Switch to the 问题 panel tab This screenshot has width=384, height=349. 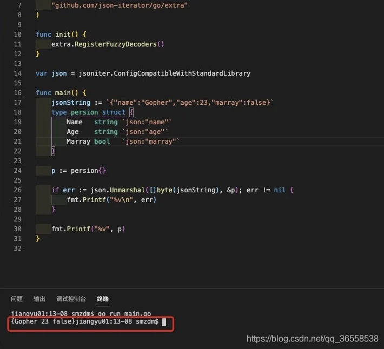click(x=17, y=299)
